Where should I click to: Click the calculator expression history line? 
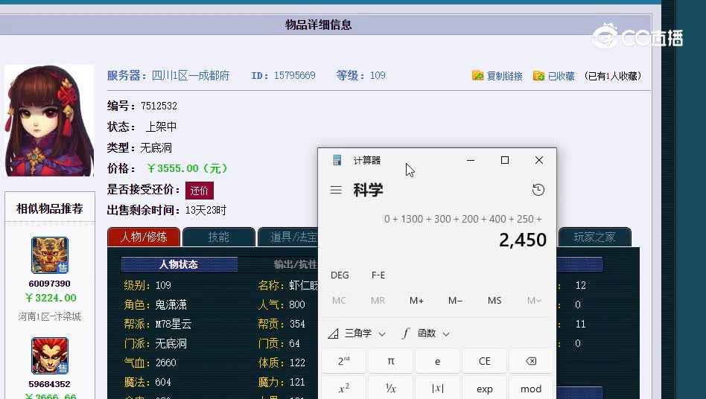(463, 219)
